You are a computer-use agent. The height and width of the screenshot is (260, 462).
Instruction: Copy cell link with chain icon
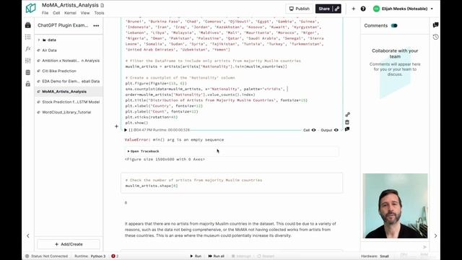click(x=347, y=114)
